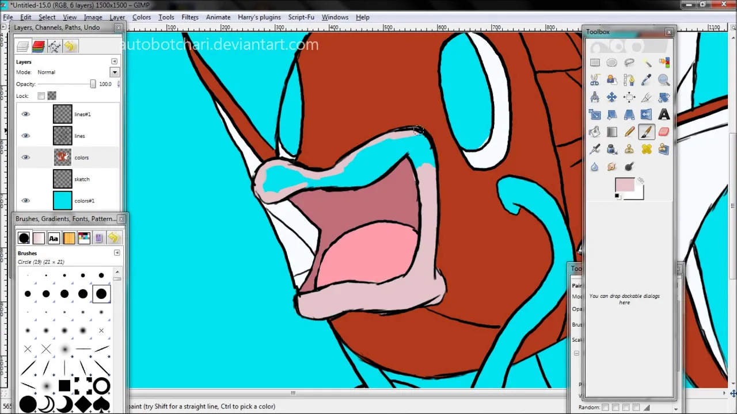Open the Filters menu
The width and height of the screenshot is (737, 414).
(x=190, y=17)
